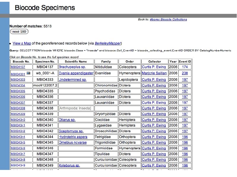Open the Omebius novarae link
Screen dimensions: 237x177
72,142
